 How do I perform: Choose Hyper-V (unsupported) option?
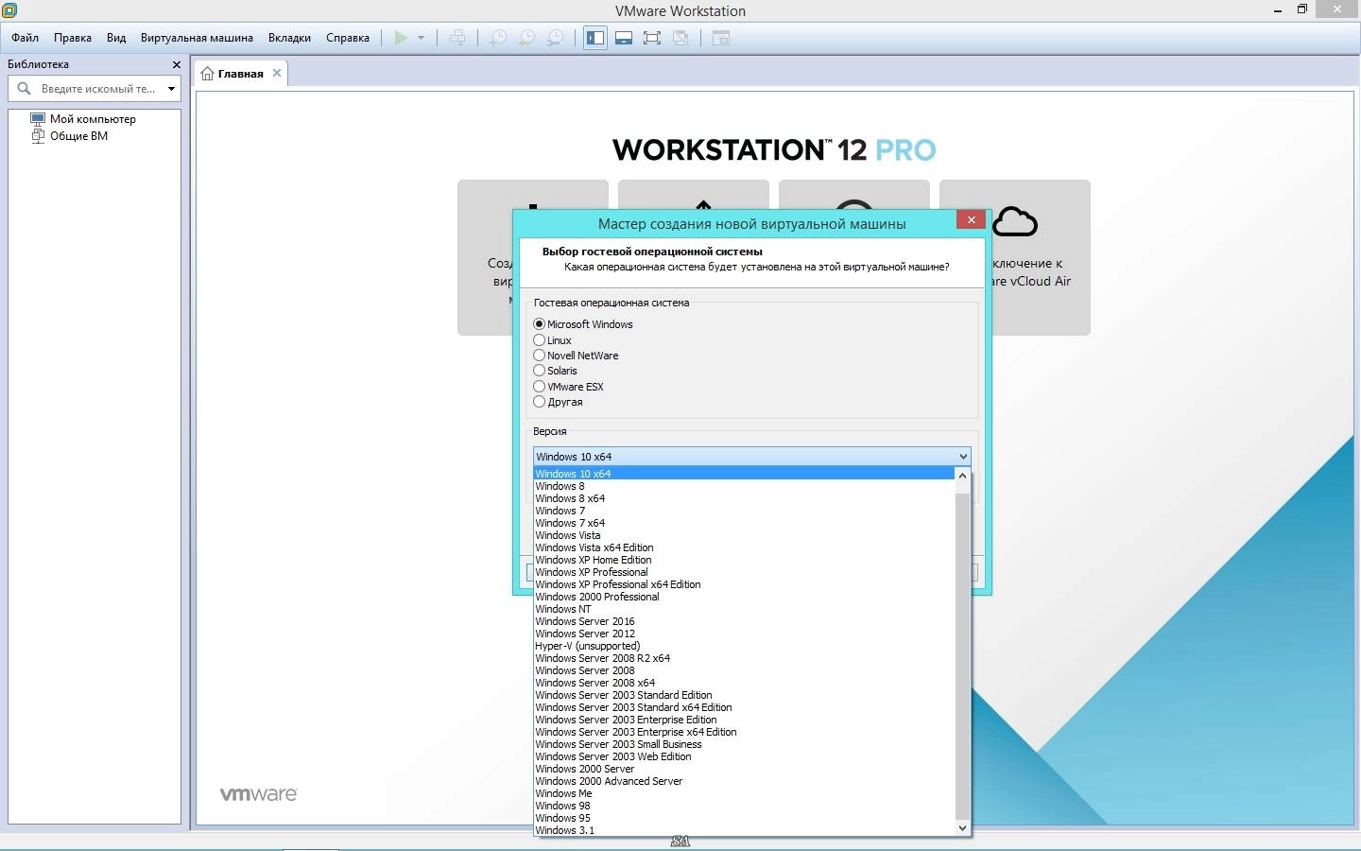coord(745,646)
